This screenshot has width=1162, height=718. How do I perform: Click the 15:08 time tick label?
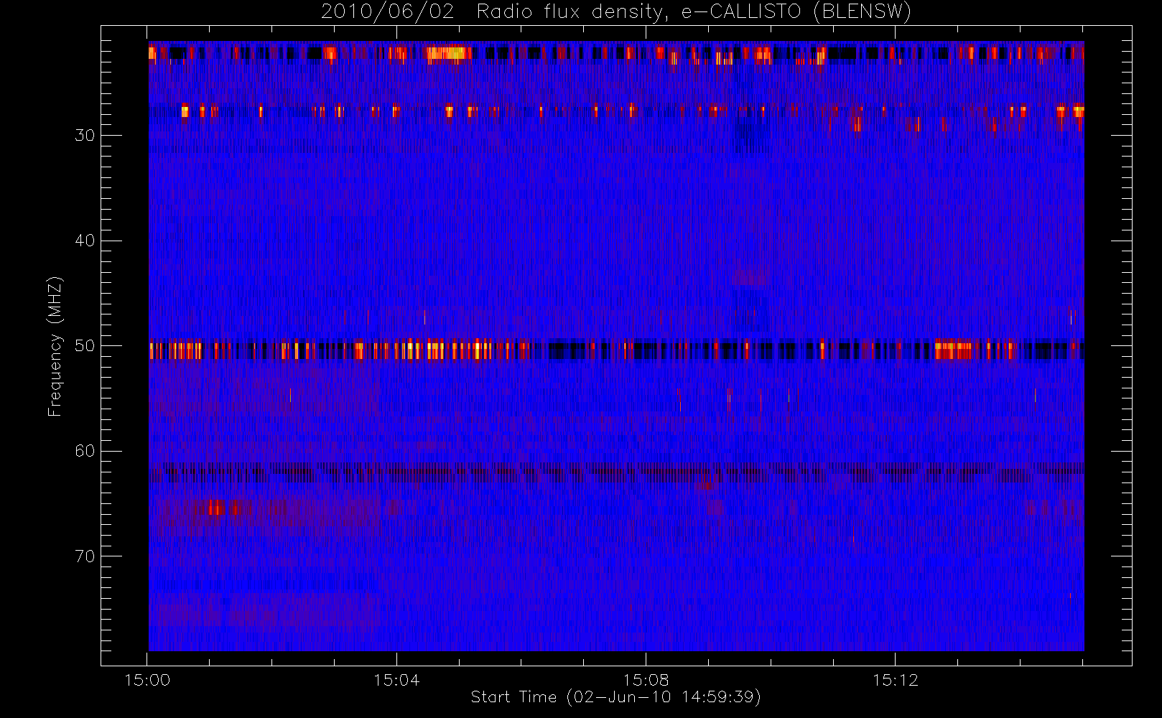pyautogui.click(x=646, y=680)
